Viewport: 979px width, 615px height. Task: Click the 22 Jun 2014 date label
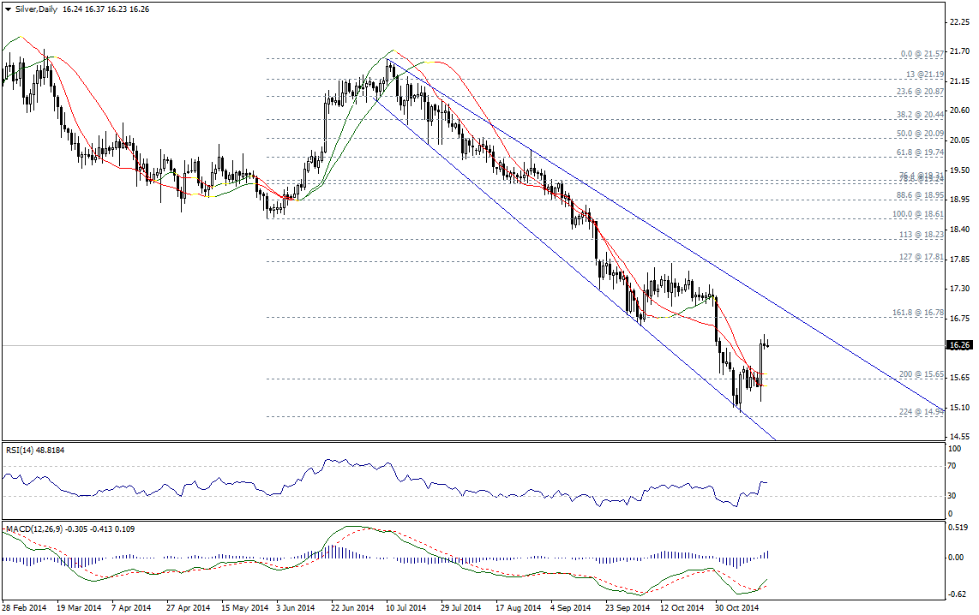[x=352, y=607]
